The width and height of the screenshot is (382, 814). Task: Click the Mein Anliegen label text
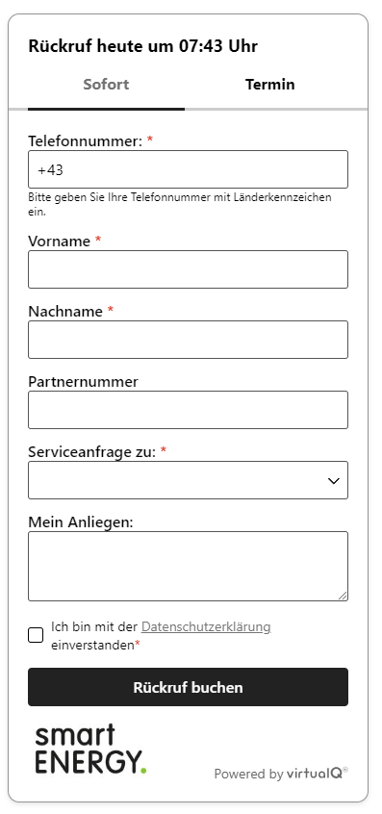(81, 521)
